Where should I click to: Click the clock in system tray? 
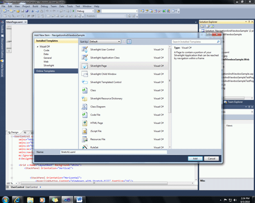tap(245, 200)
